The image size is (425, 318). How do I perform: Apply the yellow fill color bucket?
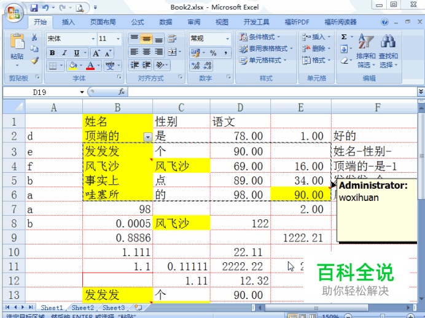point(73,66)
